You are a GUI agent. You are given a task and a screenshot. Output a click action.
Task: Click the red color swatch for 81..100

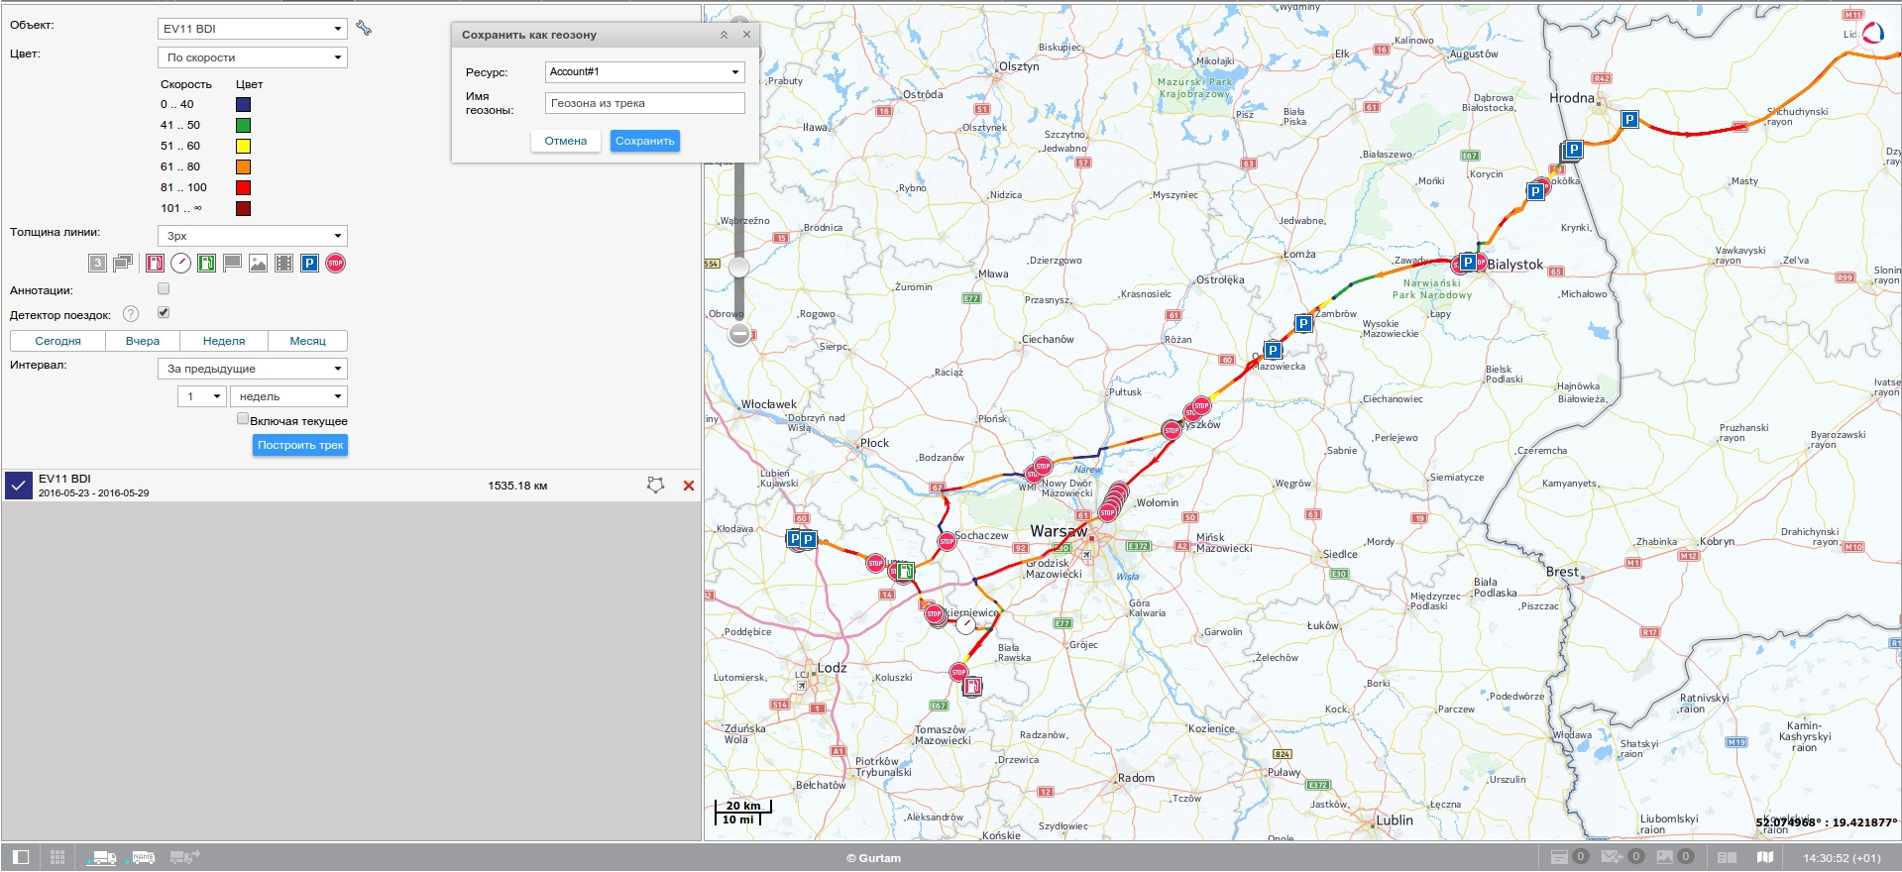(x=243, y=187)
